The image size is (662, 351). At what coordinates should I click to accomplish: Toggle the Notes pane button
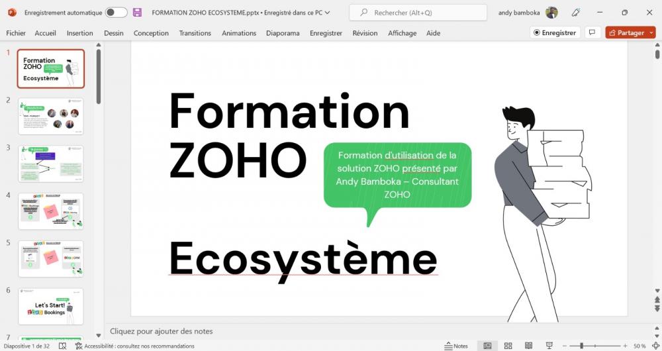pos(456,346)
